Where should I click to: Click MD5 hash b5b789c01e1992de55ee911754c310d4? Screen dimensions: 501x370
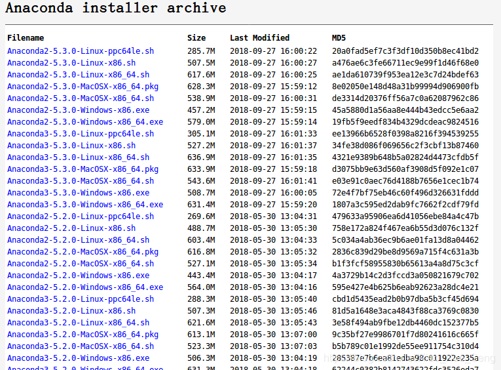tap(405, 346)
